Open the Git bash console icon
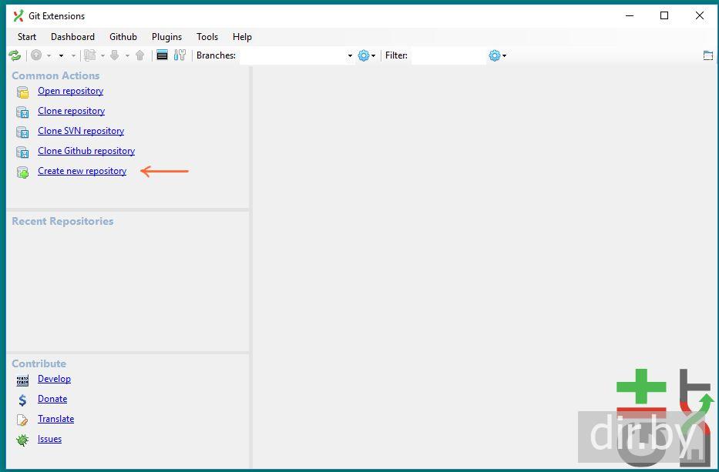719x472 pixels. [x=162, y=55]
